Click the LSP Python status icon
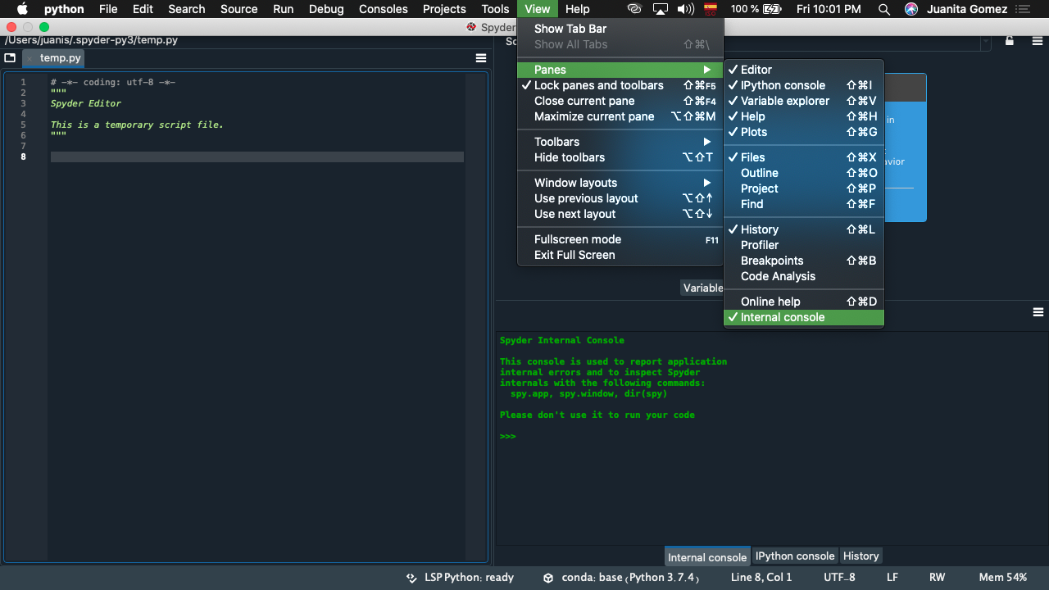Screen dimensions: 1049x590 (411, 578)
